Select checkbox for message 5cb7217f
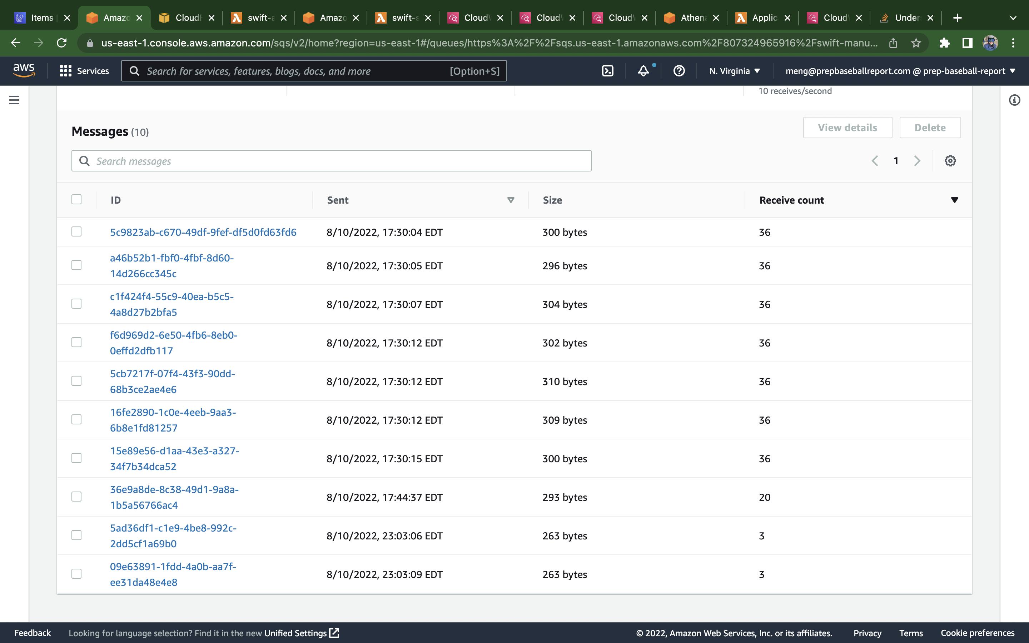The height and width of the screenshot is (643, 1029). 76,381
